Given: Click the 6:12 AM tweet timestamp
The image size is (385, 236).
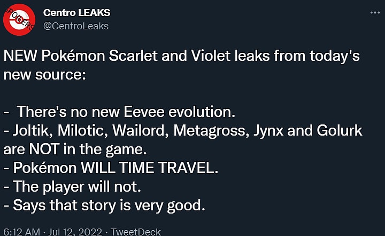Looking at the screenshot, I should point(21,232).
